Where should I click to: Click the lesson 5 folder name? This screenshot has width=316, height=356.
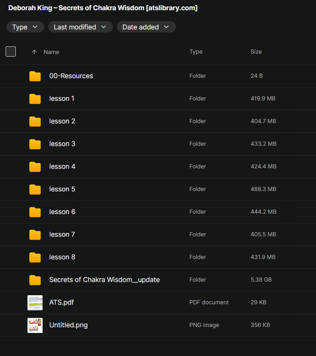[x=62, y=189]
